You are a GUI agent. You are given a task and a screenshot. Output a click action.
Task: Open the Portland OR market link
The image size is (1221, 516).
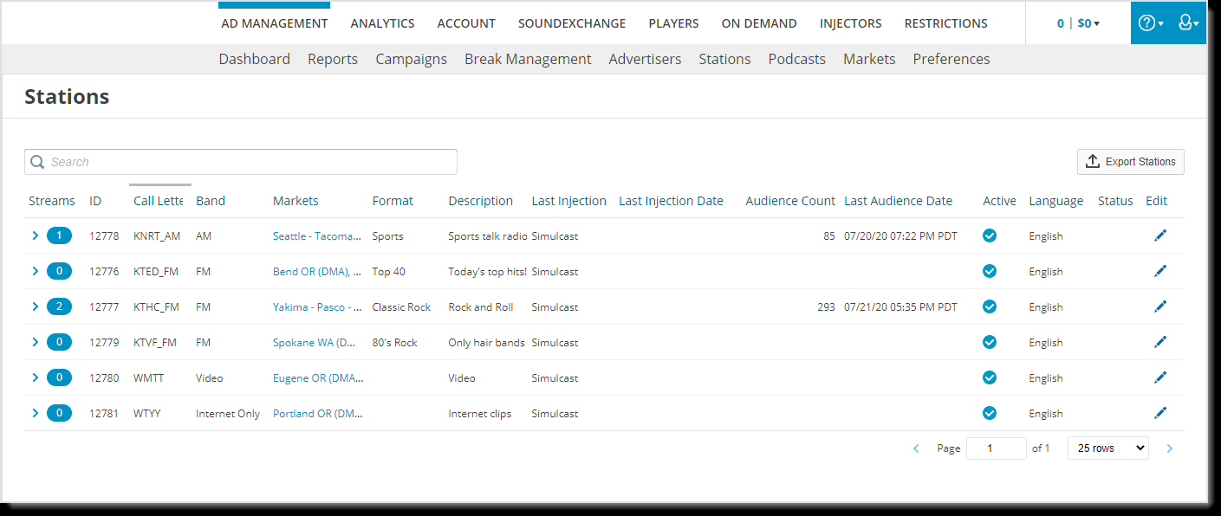(317, 413)
